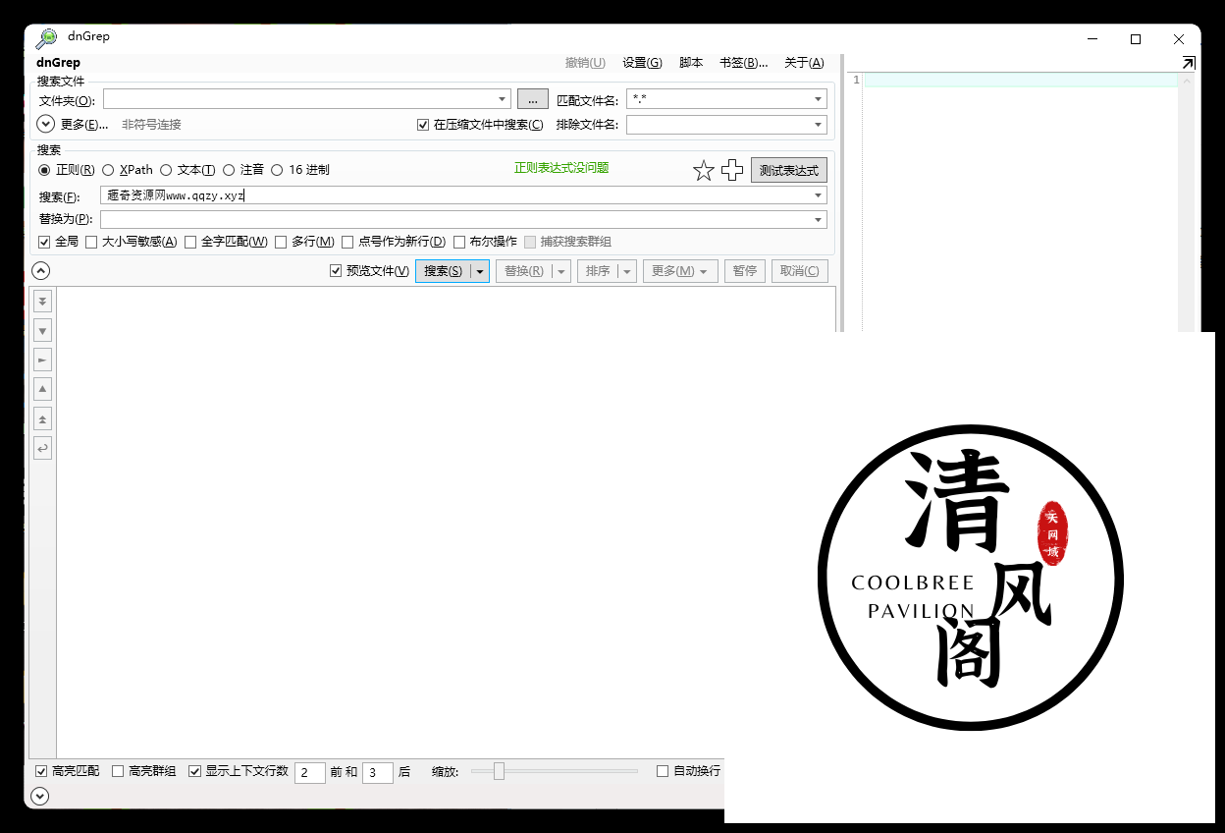The width and height of the screenshot is (1225, 833).
Task: Open the 设置(G) settings menu
Action: tap(642, 63)
